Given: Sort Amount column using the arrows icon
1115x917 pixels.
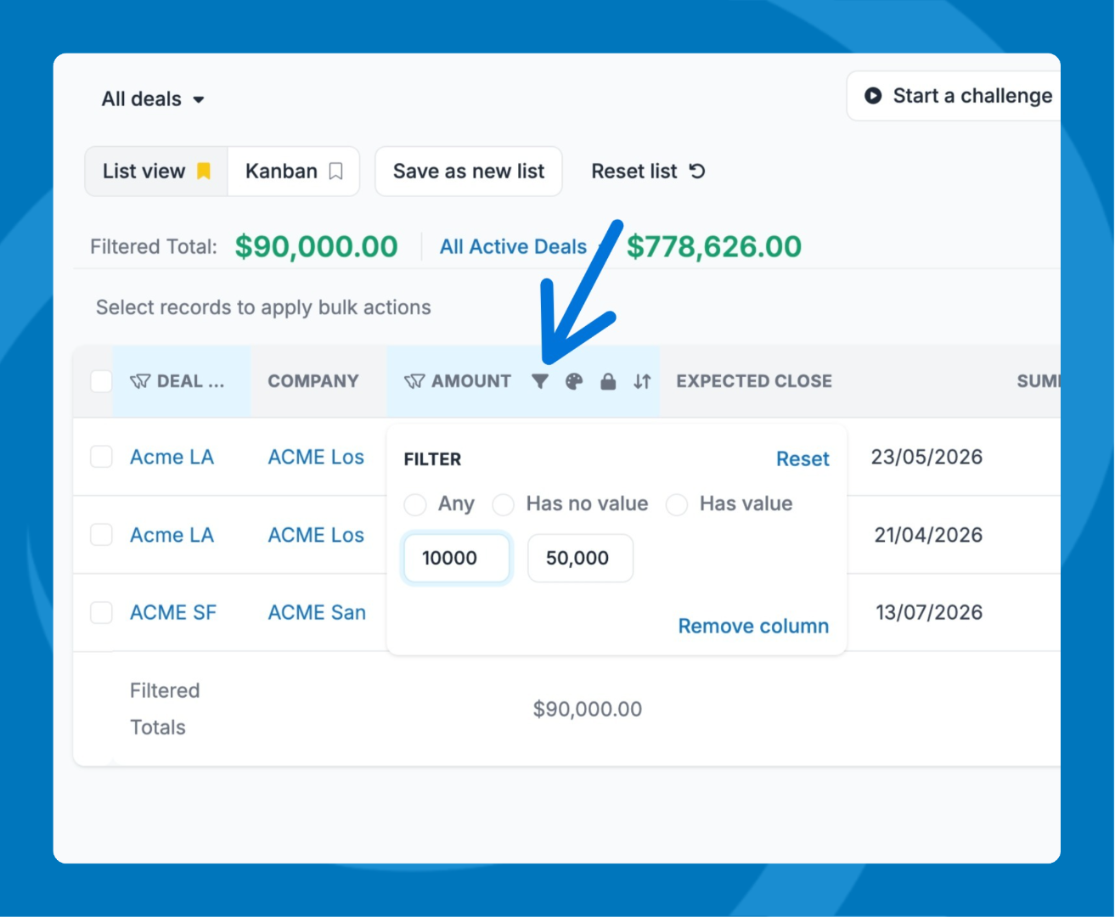Looking at the screenshot, I should click(x=642, y=381).
